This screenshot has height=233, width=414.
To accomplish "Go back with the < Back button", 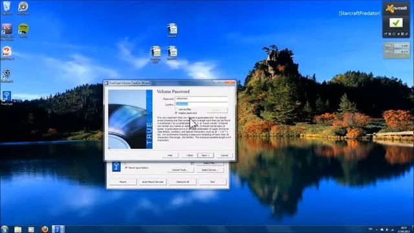I will [190, 155].
